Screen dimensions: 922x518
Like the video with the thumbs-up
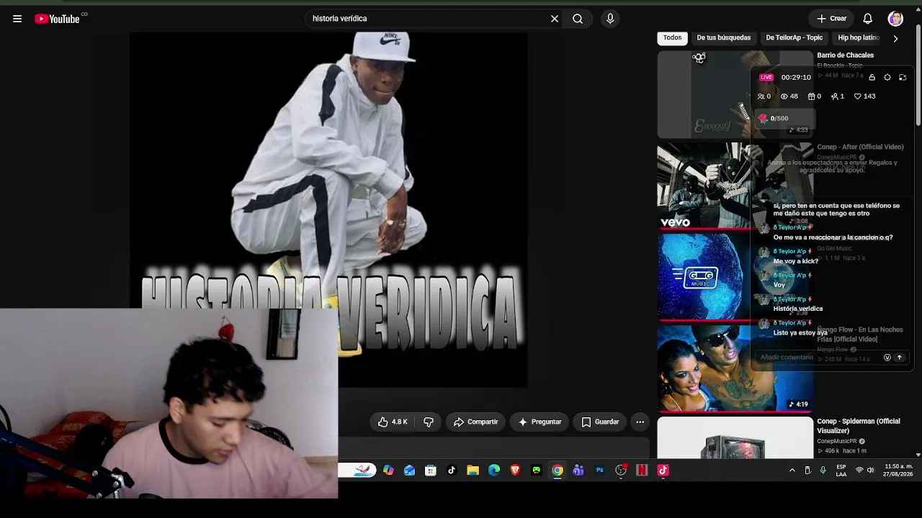tap(393, 422)
